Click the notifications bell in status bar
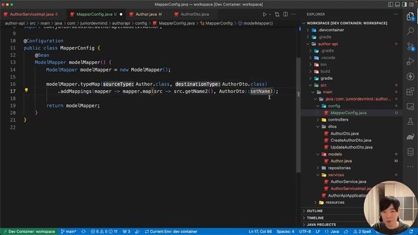 411,232
